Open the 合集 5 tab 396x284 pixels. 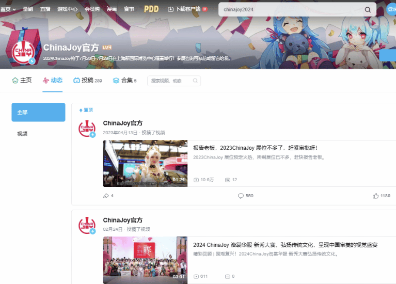click(124, 81)
